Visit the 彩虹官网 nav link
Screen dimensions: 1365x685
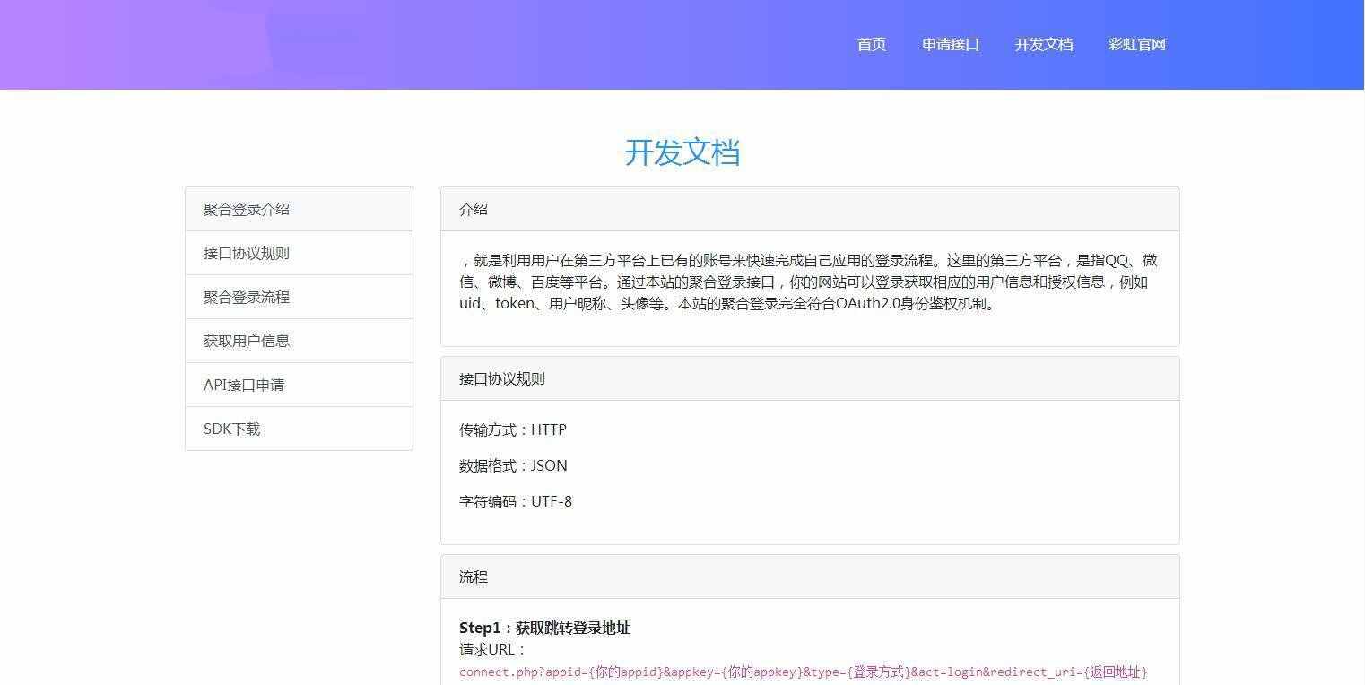1137,45
